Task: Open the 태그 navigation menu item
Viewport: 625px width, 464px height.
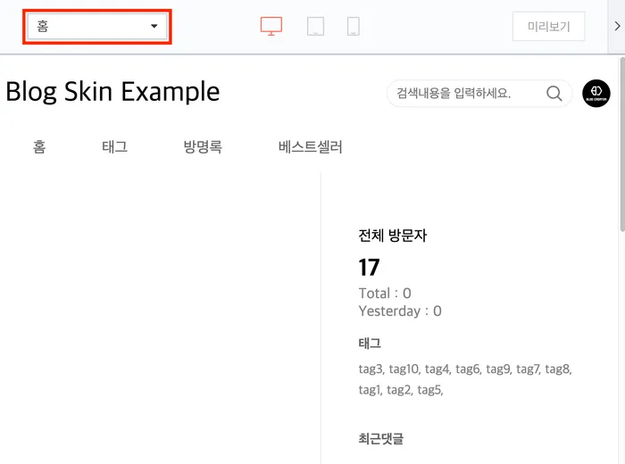Action: pos(115,146)
